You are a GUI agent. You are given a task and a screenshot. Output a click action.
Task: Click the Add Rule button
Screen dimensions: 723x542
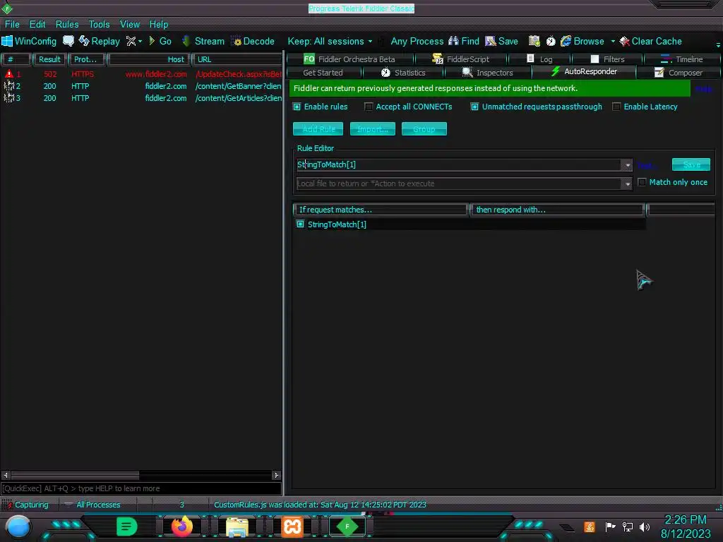click(318, 129)
